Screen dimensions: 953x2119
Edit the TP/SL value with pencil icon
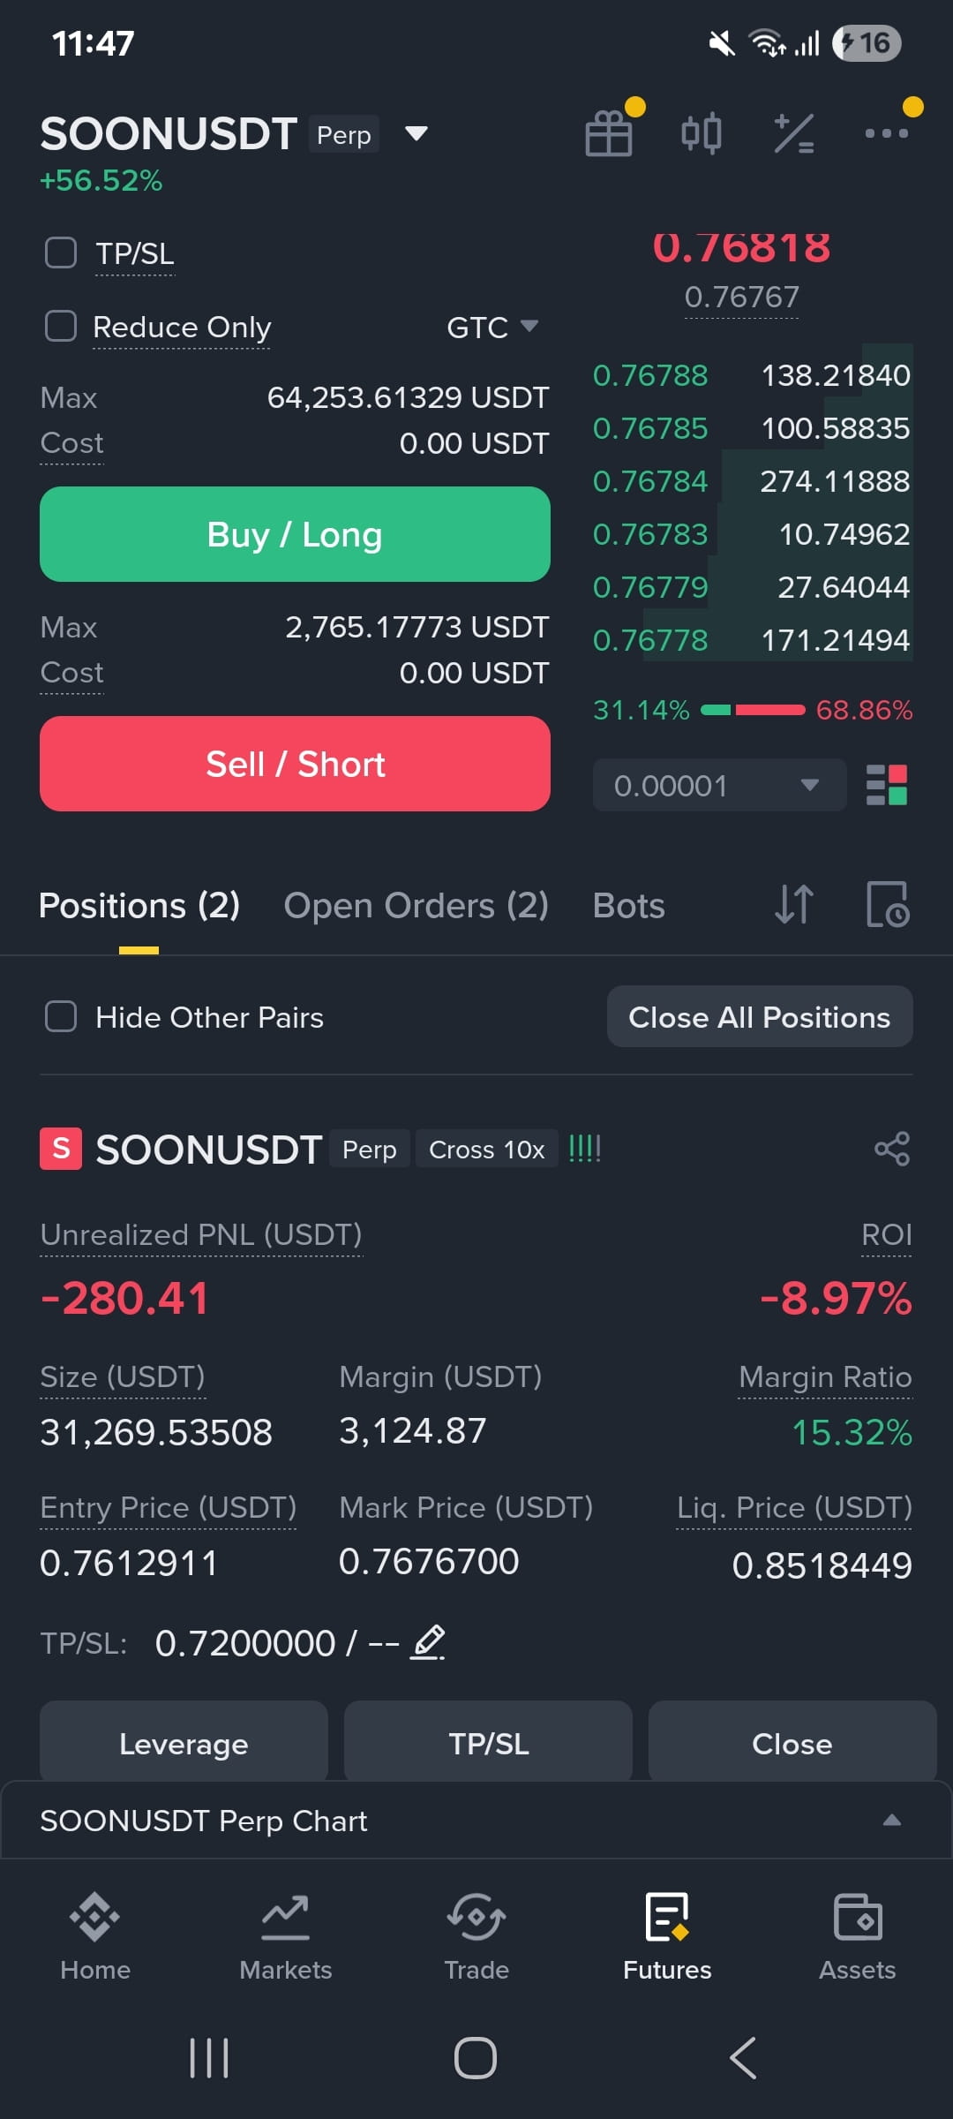428,1642
